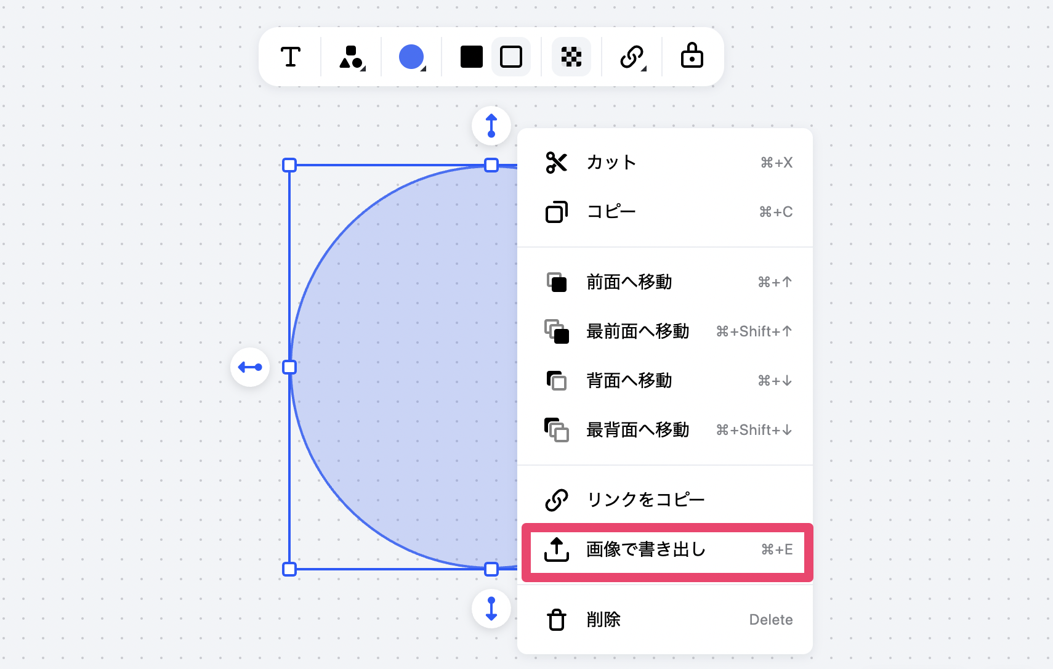The height and width of the screenshot is (669, 1053).
Task: Click the upward connector arrow handle
Action: click(491, 126)
